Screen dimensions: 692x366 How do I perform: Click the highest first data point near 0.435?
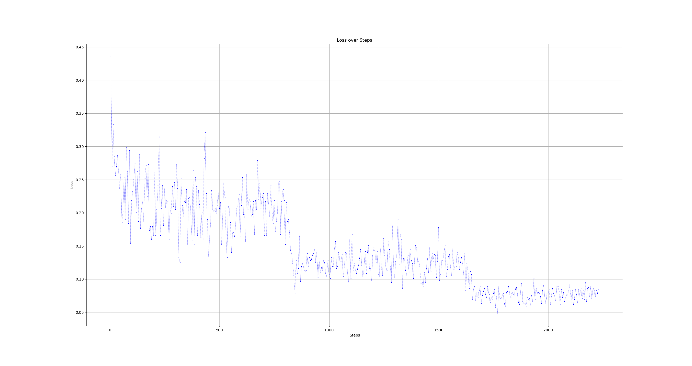click(x=111, y=57)
